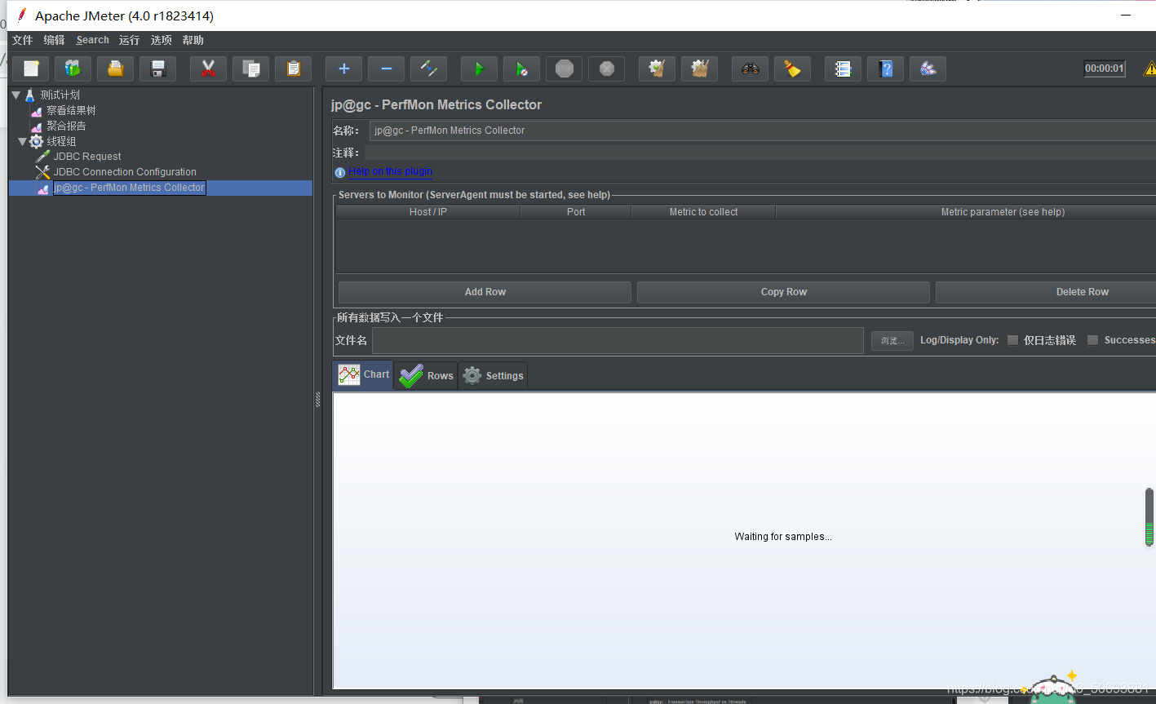Click the rightmost toolbar plugin icon
Screen dimensions: 1156x704
pyautogui.click(x=928, y=69)
